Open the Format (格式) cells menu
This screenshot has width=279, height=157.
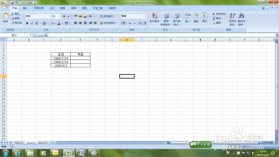205,19
